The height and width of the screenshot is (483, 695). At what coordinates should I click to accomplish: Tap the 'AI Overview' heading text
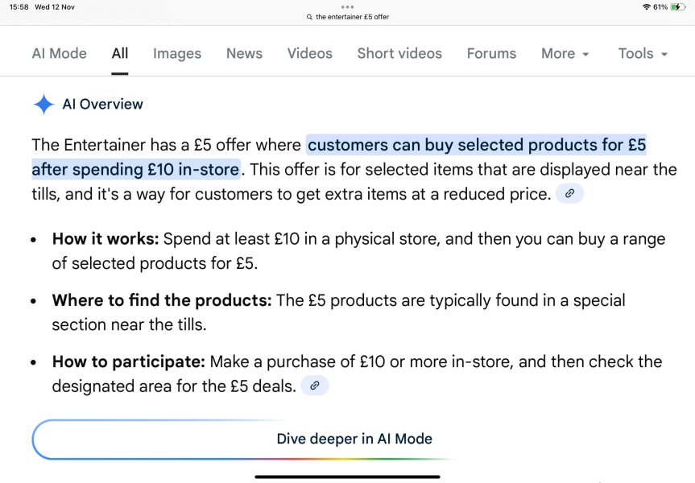(x=103, y=104)
